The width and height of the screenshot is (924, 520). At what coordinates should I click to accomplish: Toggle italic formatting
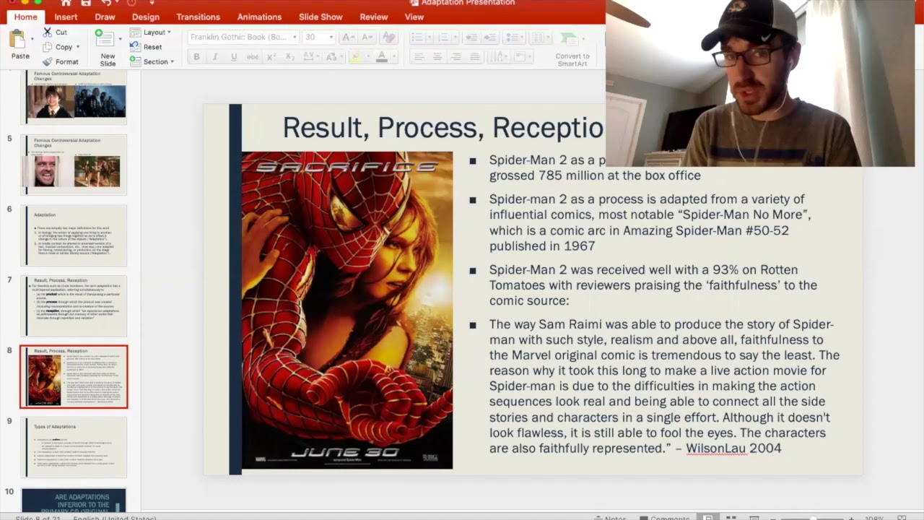[x=215, y=56]
